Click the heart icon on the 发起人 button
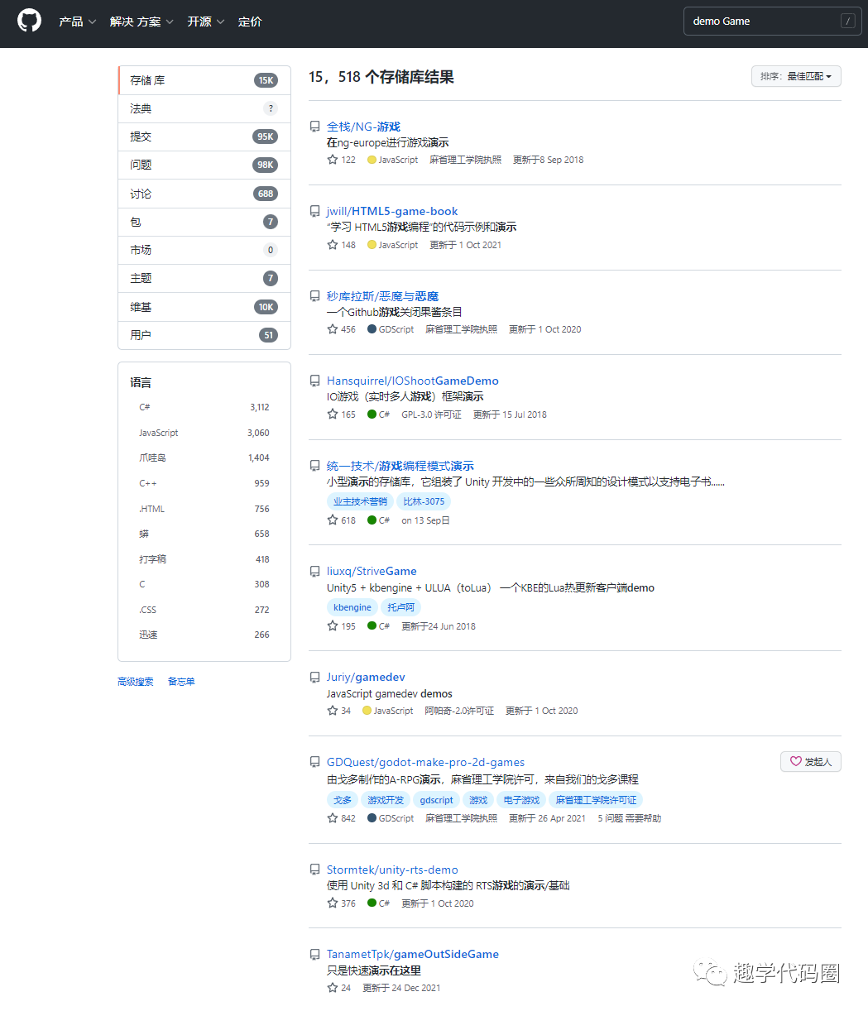The image size is (868, 1011). pyautogui.click(x=796, y=761)
